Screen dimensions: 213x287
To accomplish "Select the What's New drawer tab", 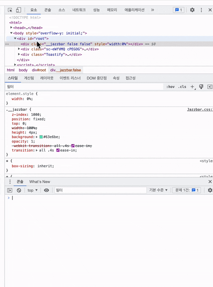I will 40,182.
